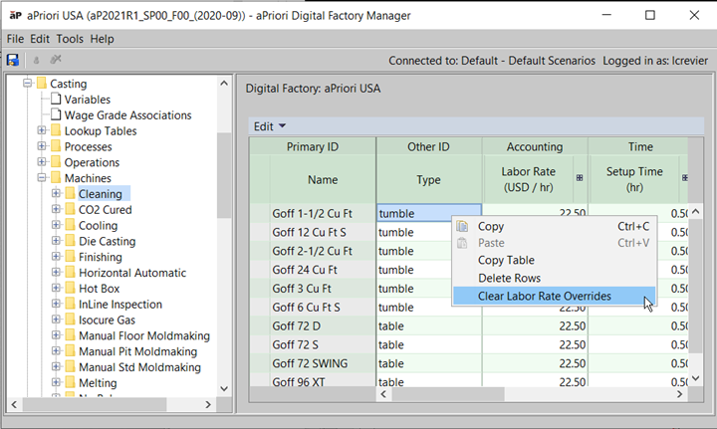This screenshot has height=429, width=717.
Task: Click the table type cell for Goff 72 S
Action: pos(428,344)
